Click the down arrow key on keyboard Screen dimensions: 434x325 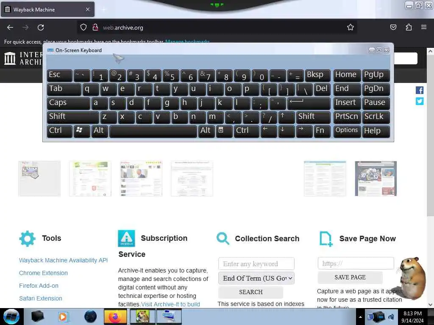(x=286, y=131)
